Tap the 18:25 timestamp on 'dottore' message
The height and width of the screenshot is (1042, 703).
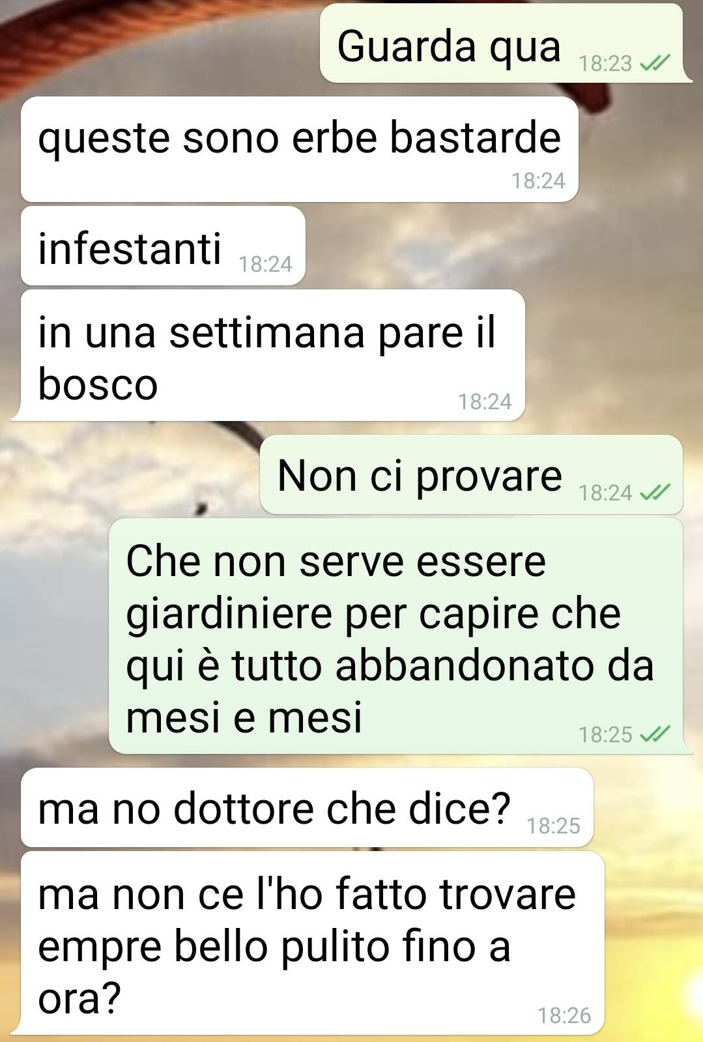(553, 826)
